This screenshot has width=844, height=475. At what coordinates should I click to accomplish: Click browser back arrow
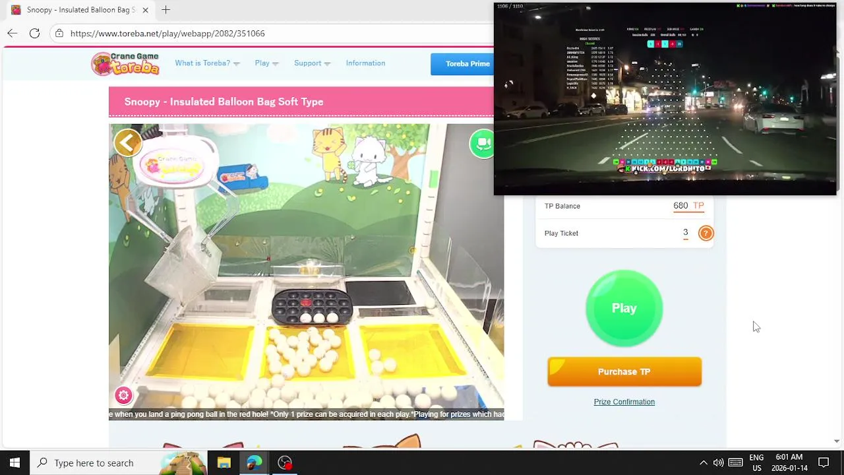pyautogui.click(x=13, y=33)
